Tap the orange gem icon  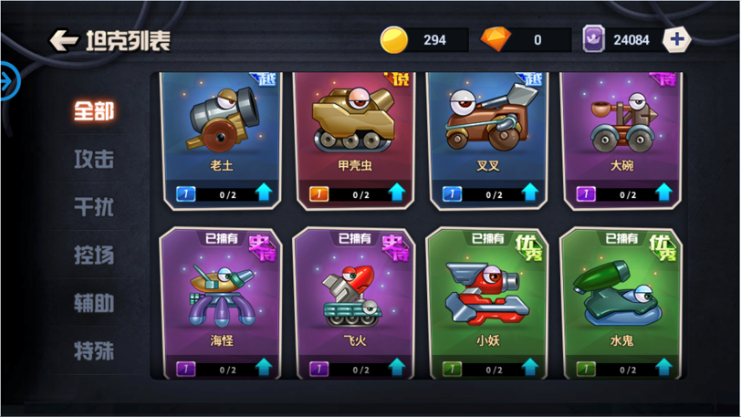[x=496, y=39]
